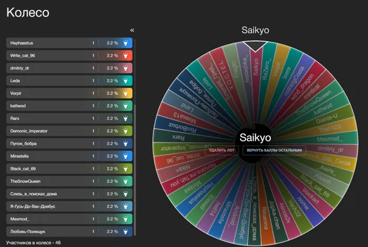Click the amount 1 in the Vorpir row

click(93, 93)
